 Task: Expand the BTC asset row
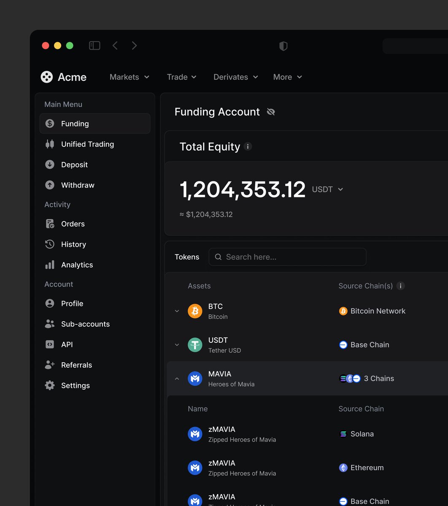177,311
